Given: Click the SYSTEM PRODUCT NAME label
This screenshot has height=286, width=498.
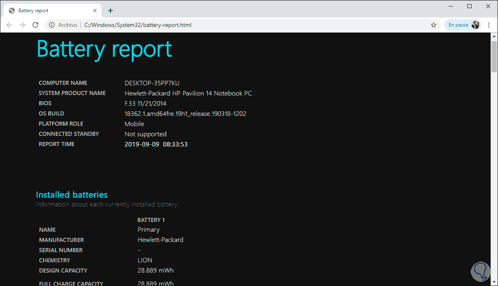Looking at the screenshot, I should [72, 93].
